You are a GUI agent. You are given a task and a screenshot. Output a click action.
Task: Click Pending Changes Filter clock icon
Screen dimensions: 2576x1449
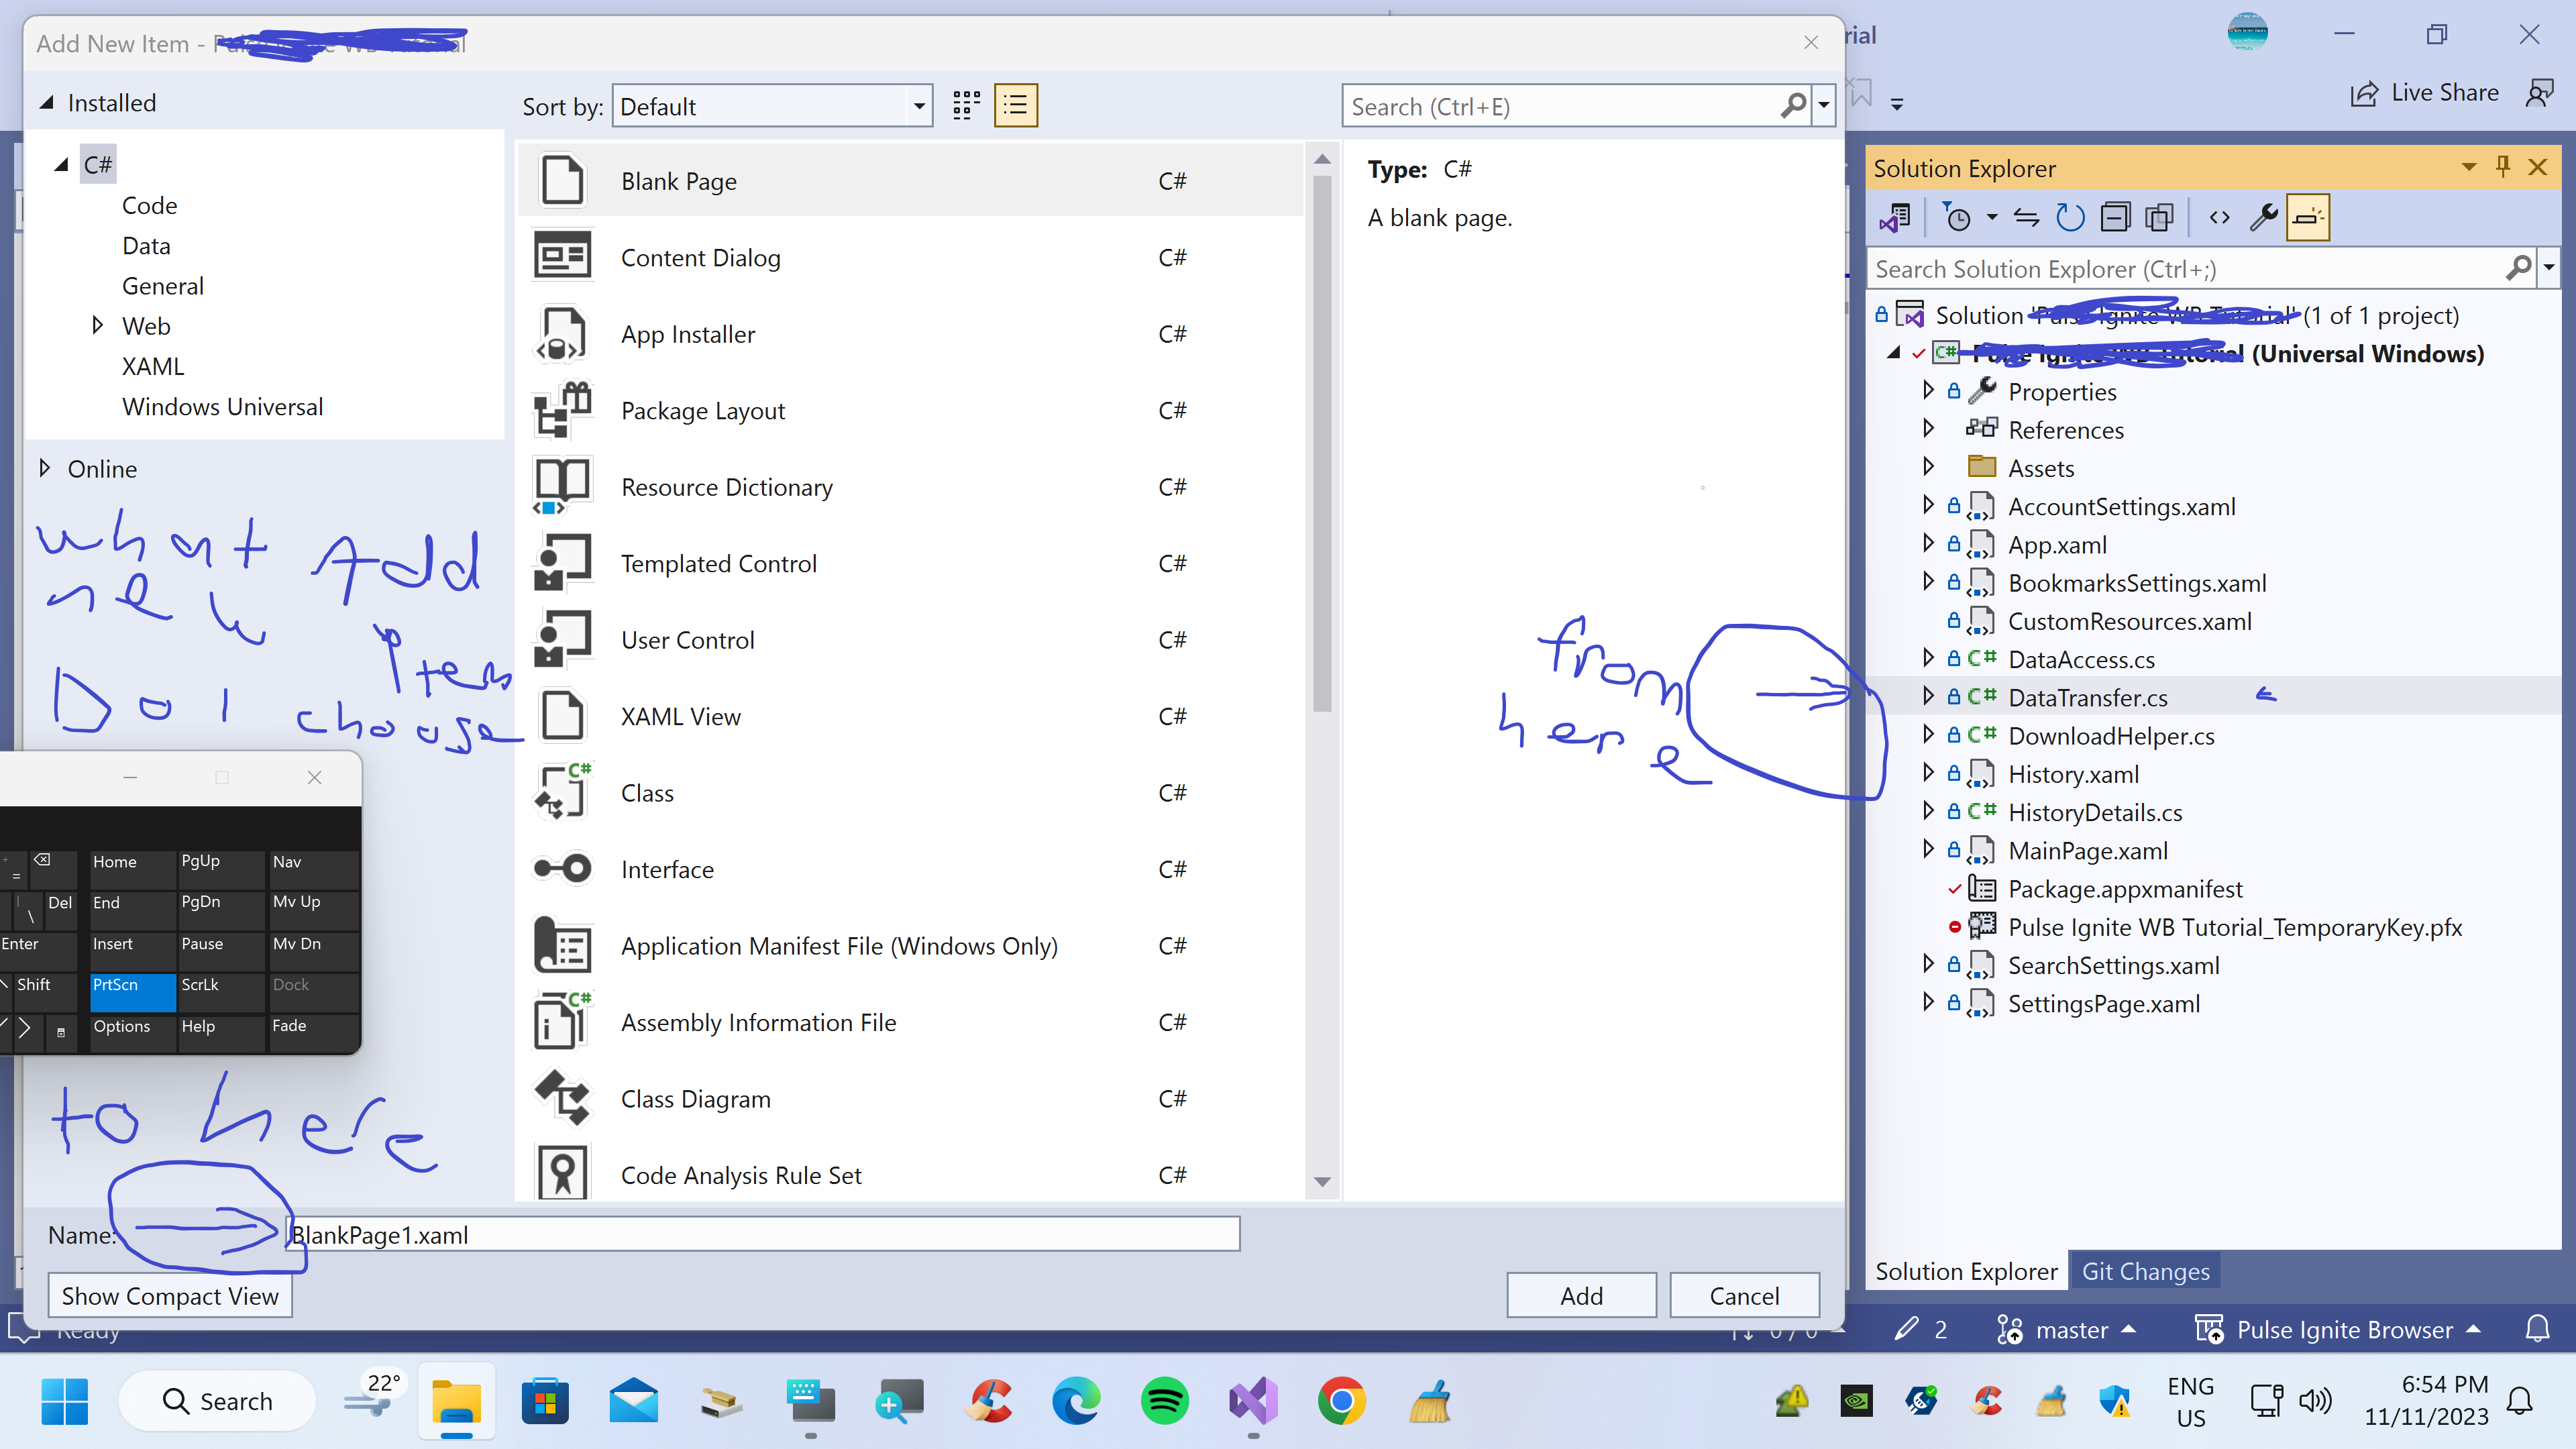pyautogui.click(x=1957, y=217)
